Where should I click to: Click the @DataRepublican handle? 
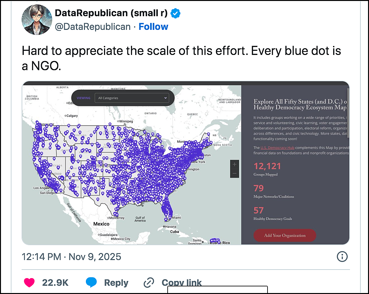(x=93, y=27)
